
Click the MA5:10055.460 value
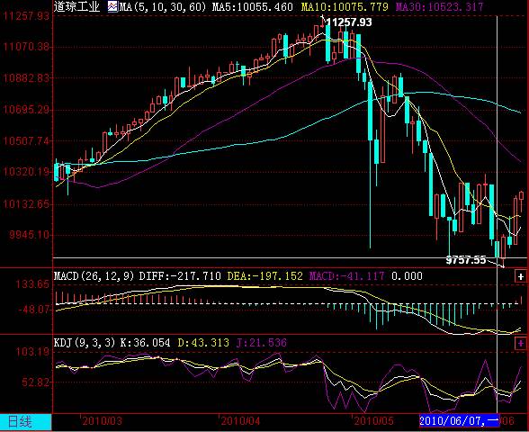coord(252,6)
